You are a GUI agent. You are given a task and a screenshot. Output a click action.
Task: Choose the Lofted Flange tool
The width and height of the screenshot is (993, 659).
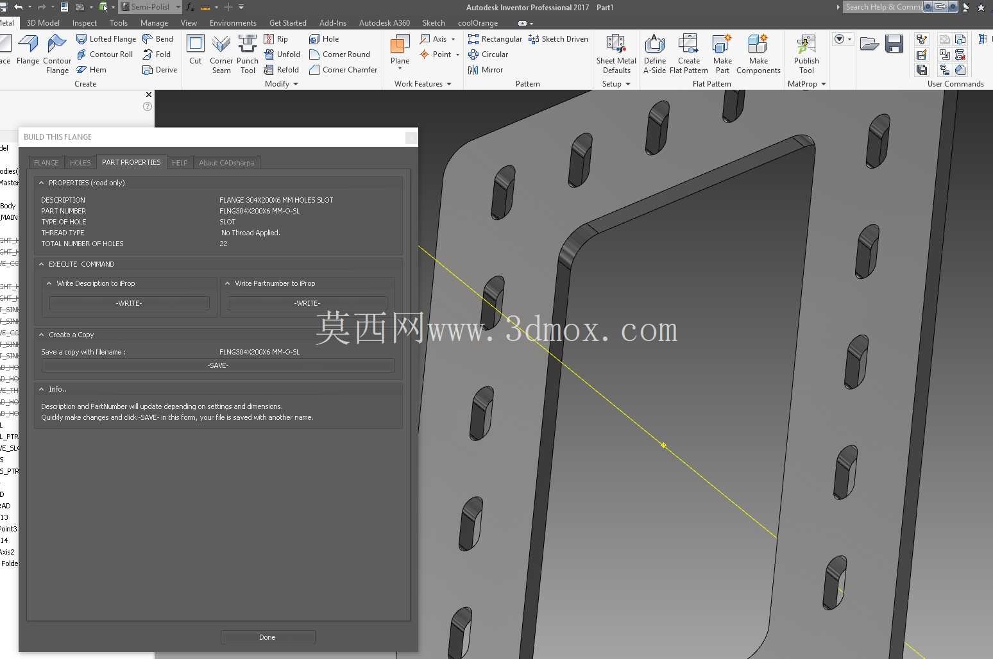point(106,39)
